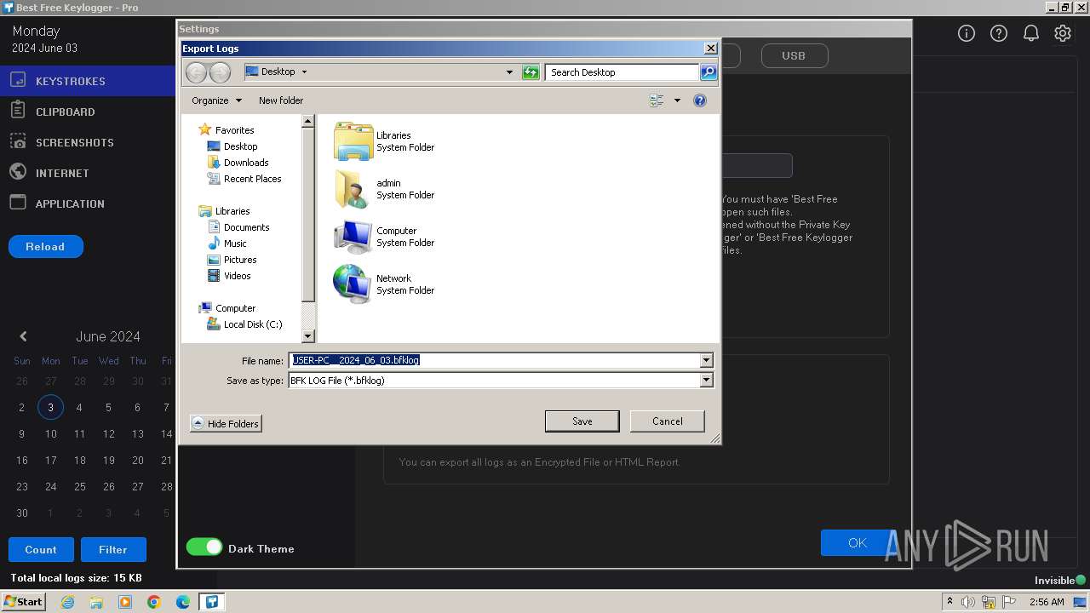Go to previous month in calendar

click(23, 336)
